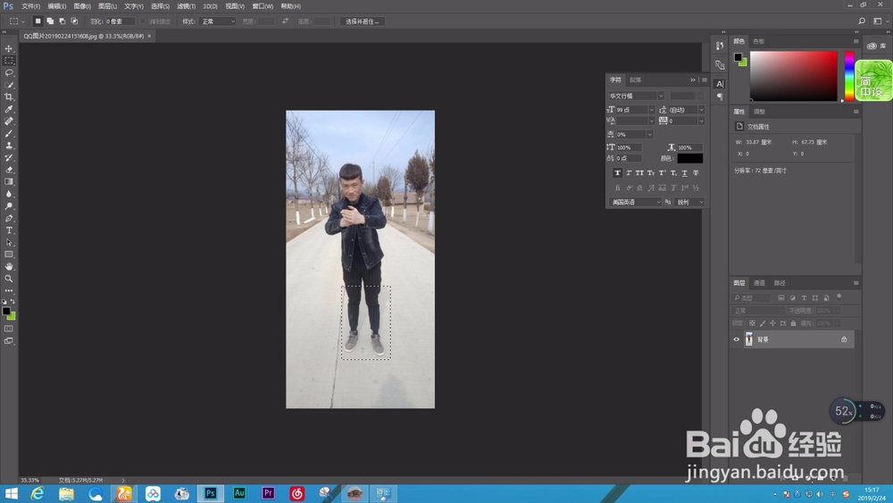Select the Eyedropper tool
The image size is (893, 503).
9,109
